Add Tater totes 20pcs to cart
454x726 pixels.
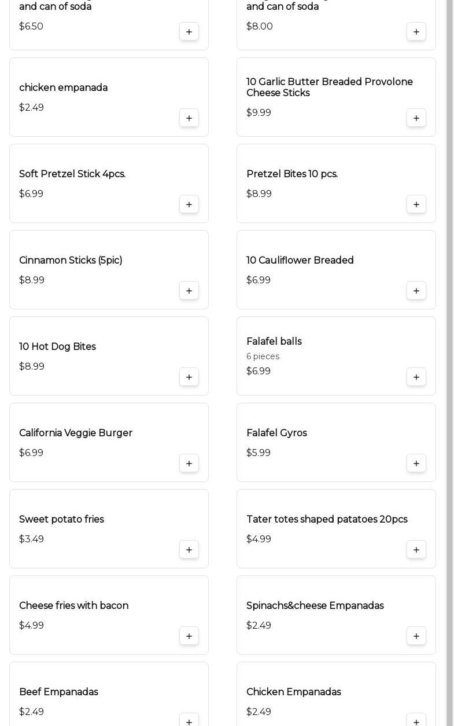click(416, 550)
